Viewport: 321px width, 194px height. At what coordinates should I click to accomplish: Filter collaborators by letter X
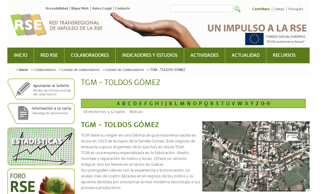click(x=246, y=104)
